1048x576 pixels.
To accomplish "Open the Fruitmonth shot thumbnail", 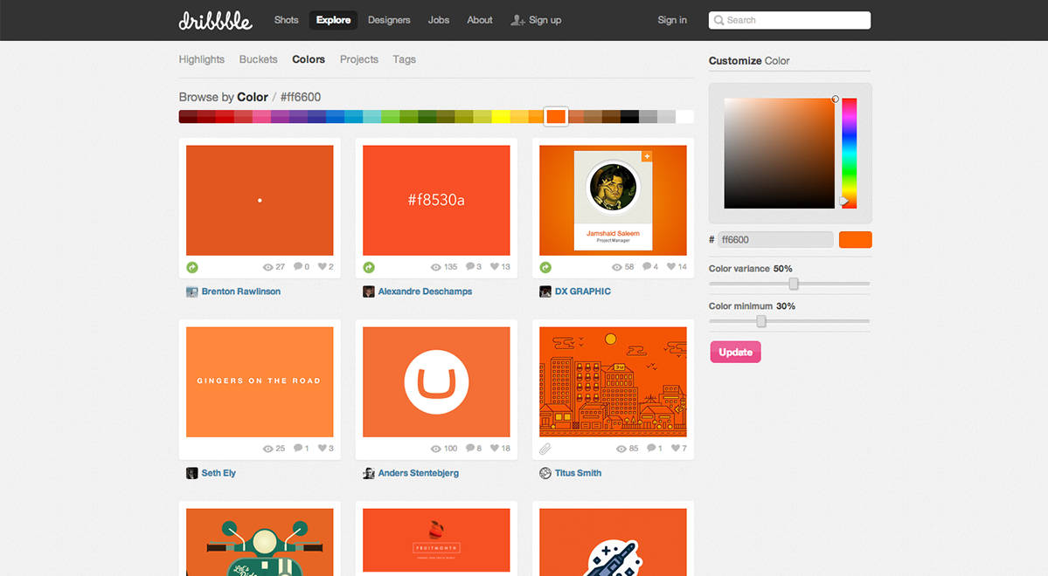I will click(436, 540).
